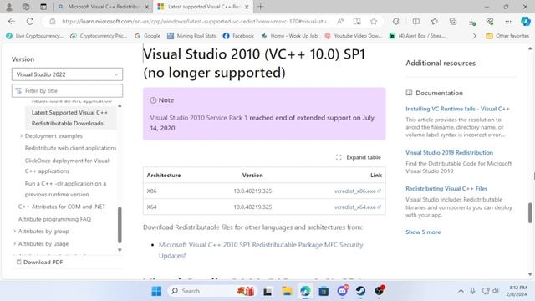
Task: Open 2010 SP1 MFC Security Update link
Action: (261, 250)
